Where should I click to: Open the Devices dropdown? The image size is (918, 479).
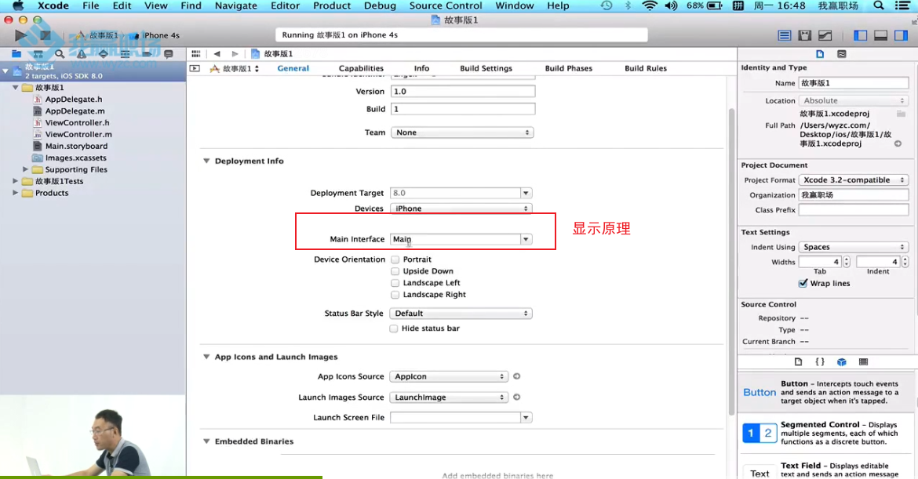point(461,209)
